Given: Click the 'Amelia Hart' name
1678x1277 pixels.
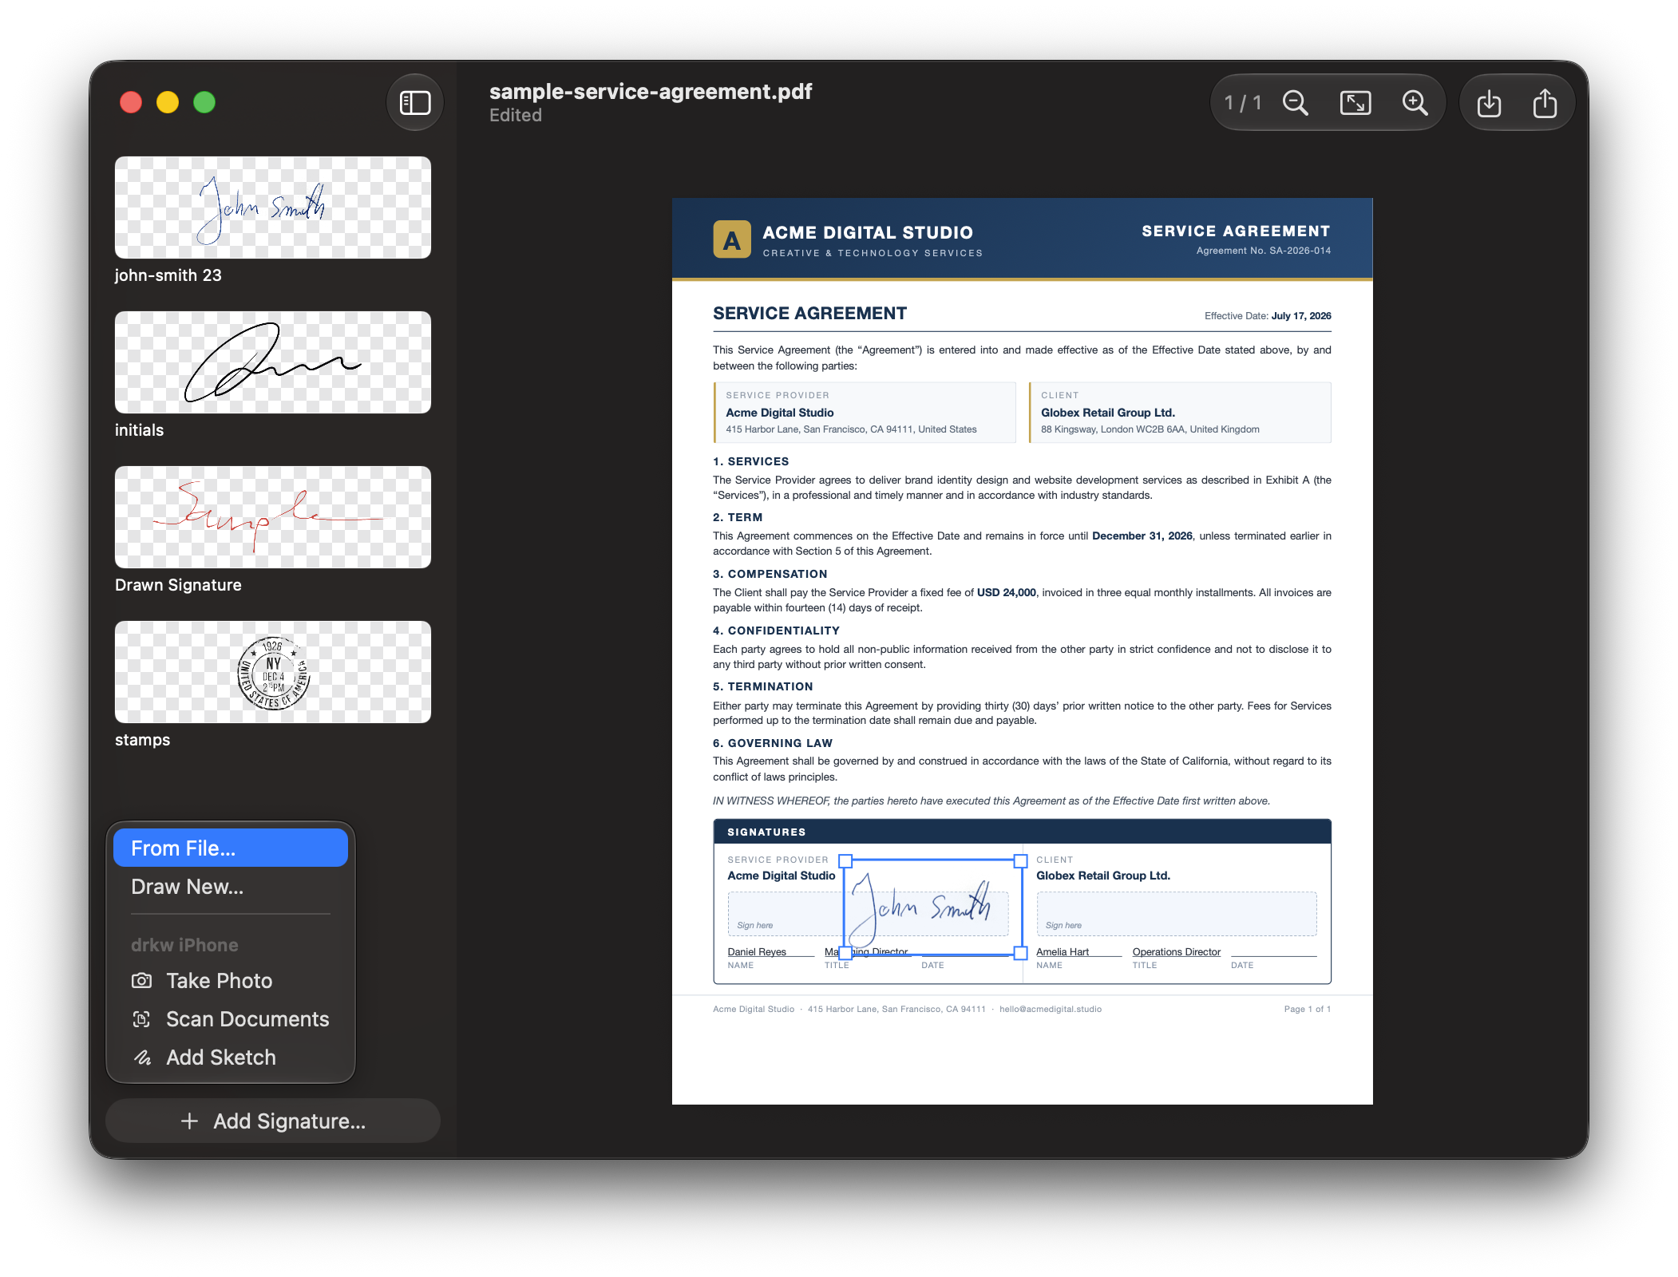Looking at the screenshot, I should (x=1063, y=951).
